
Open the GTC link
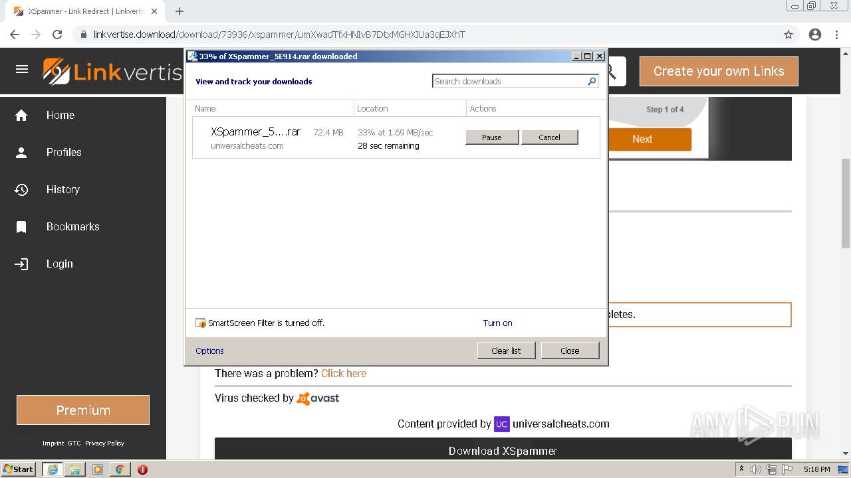coord(74,443)
